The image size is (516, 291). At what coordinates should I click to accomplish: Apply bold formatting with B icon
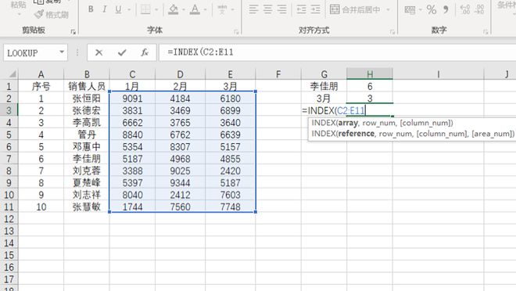tap(91, 9)
